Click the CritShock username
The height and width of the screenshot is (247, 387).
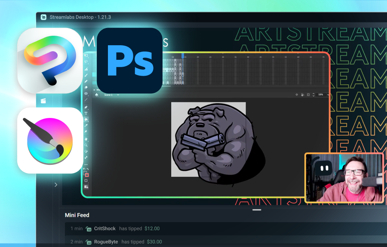[104, 228]
